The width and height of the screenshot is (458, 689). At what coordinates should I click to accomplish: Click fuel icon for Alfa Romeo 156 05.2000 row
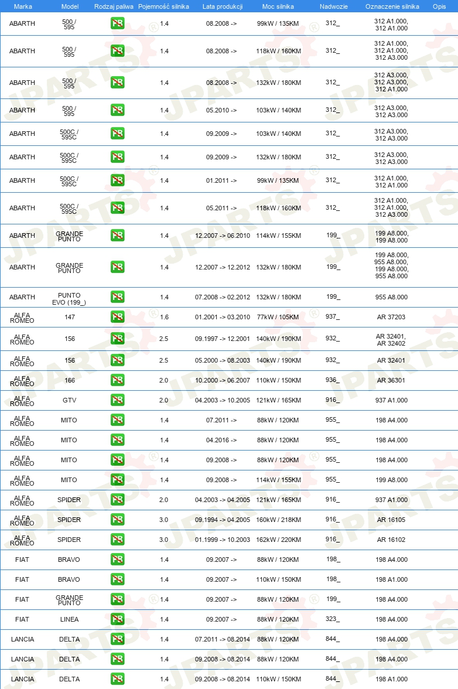click(x=117, y=360)
